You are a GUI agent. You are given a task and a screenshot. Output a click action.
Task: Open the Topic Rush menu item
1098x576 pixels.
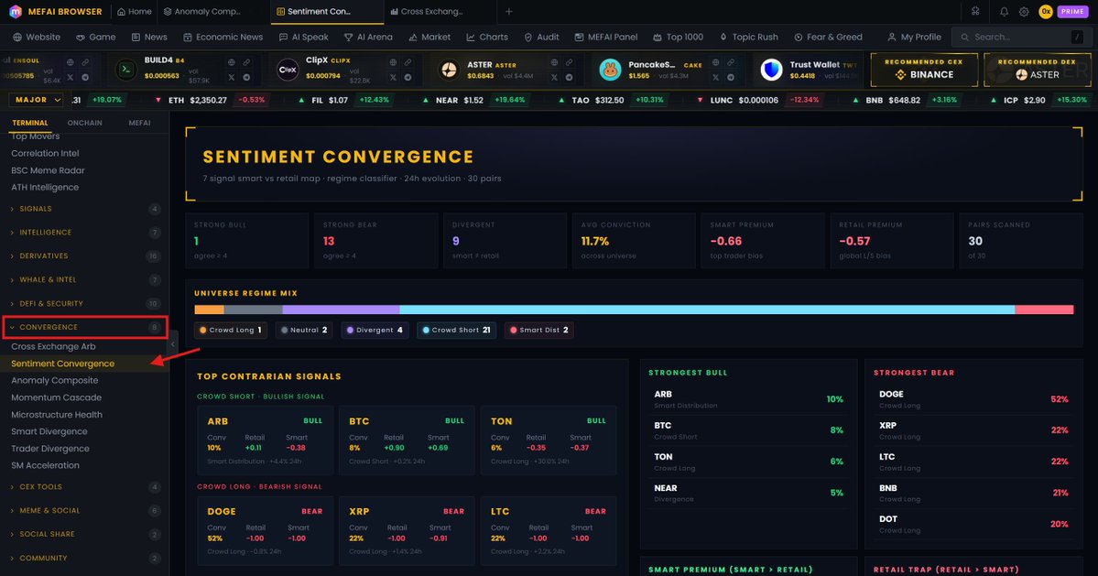pos(748,38)
